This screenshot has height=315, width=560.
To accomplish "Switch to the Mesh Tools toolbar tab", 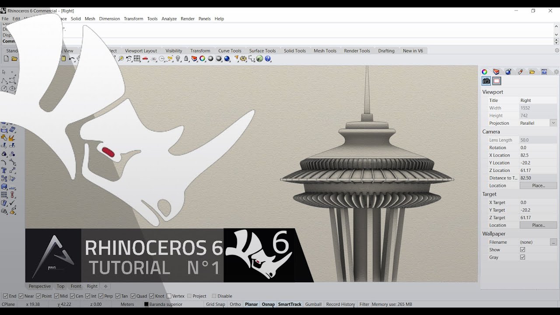I will coord(325,51).
